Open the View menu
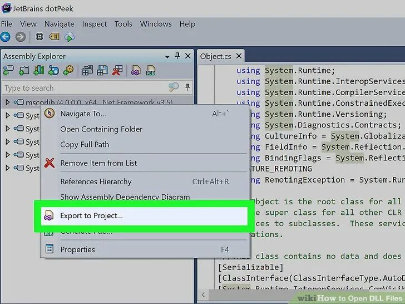This screenshot has width=405, height=304. point(28,24)
